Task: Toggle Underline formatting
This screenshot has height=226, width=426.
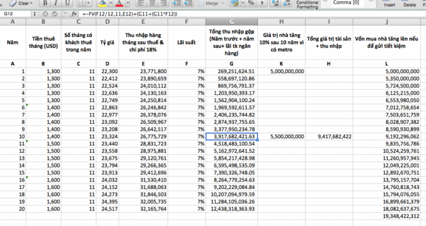Action: pyautogui.click(x=67, y=3)
